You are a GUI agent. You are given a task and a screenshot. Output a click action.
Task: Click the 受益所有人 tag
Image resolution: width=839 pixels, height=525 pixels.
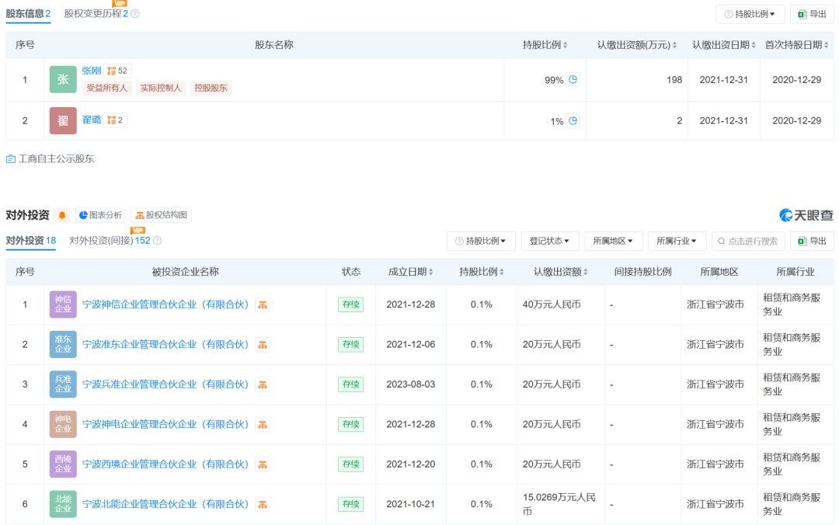coord(107,88)
